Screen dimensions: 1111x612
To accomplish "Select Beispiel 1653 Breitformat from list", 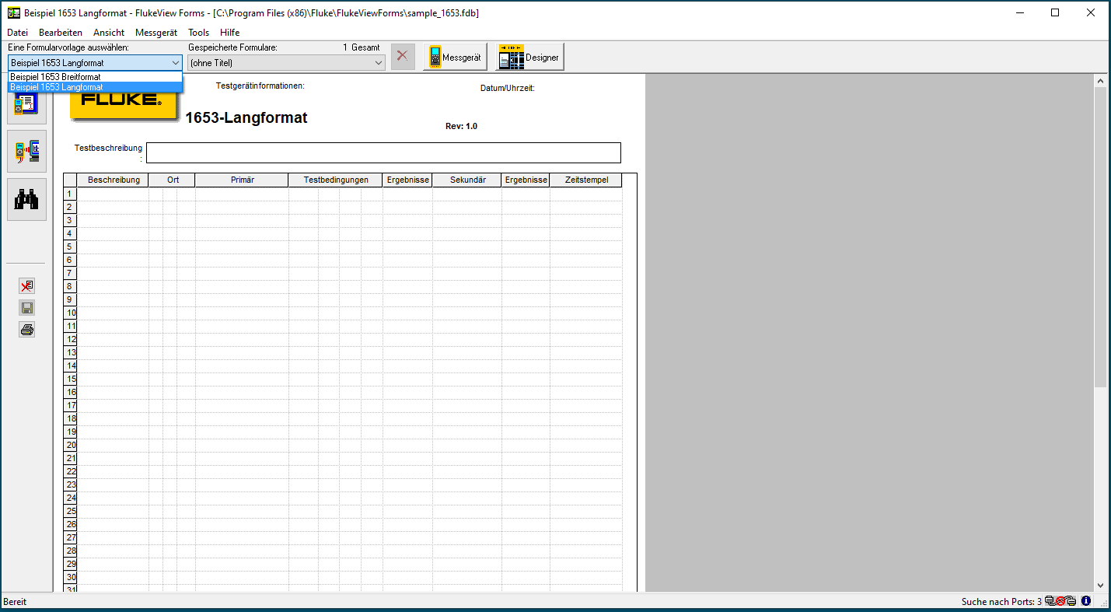I will (x=96, y=77).
